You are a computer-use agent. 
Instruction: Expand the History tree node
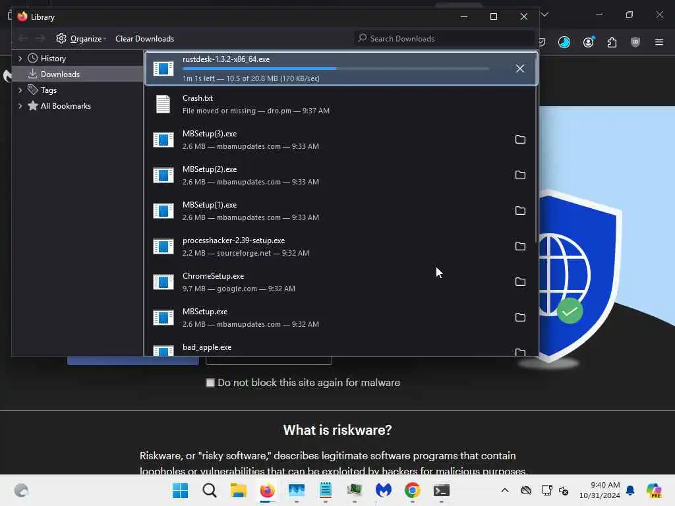pos(20,58)
